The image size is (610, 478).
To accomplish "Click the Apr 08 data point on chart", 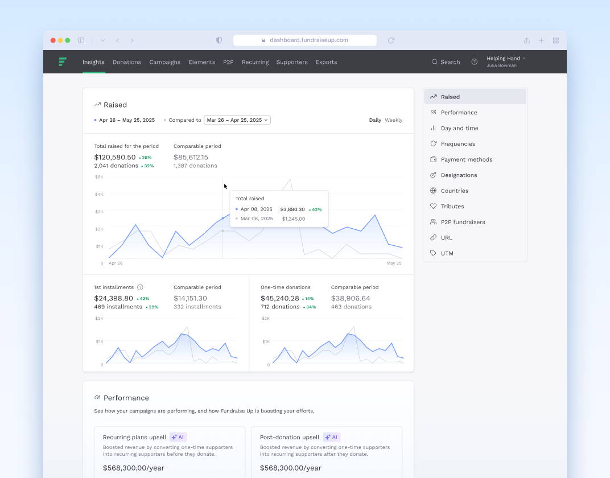I will (x=222, y=218).
